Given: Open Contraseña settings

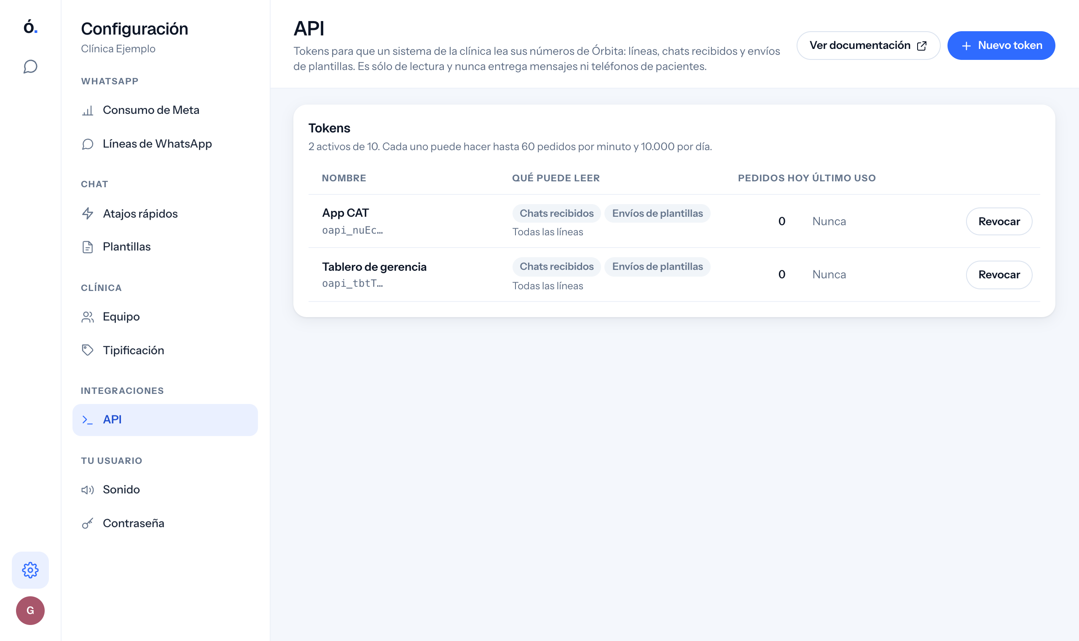Looking at the screenshot, I should tap(165, 523).
